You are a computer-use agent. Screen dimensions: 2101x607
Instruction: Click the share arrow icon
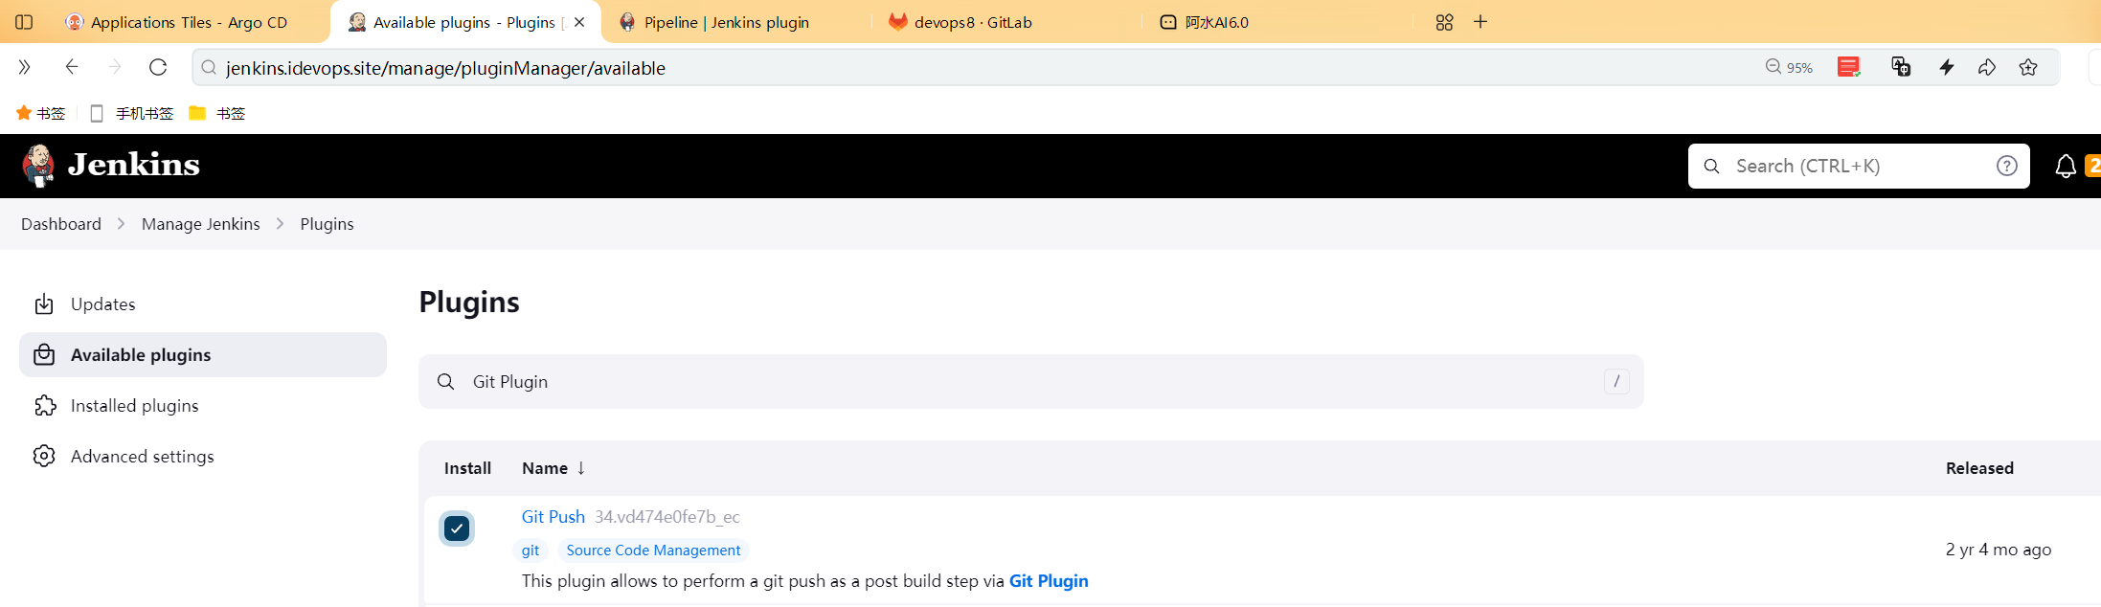tap(1987, 67)
